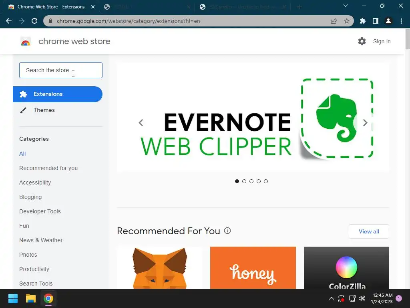The width and height of the screenshot is (410, 308).
Task: Show info icon beside Recommended For You
Action: coord(227,231)
